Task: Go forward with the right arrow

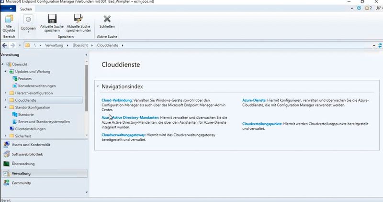Action: coord(12,45)
